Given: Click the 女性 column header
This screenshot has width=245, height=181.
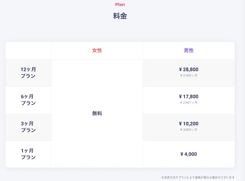Looking at the screenshot, I should coord(97,50).
